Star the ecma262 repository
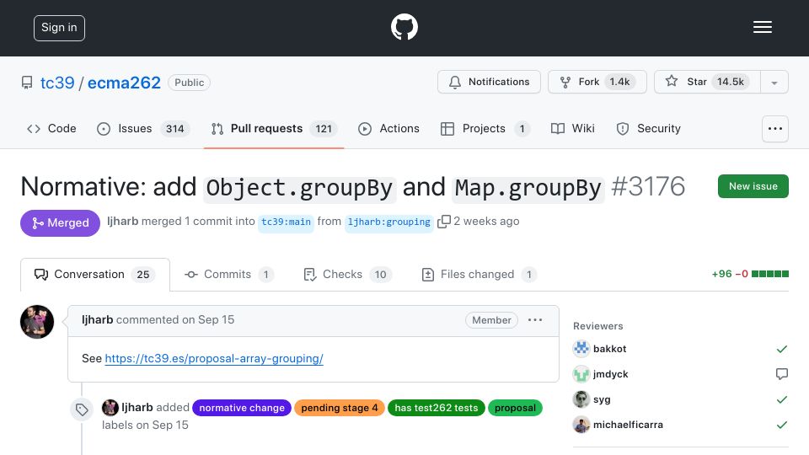Screen dimensions: 809x455 [707, 82]
